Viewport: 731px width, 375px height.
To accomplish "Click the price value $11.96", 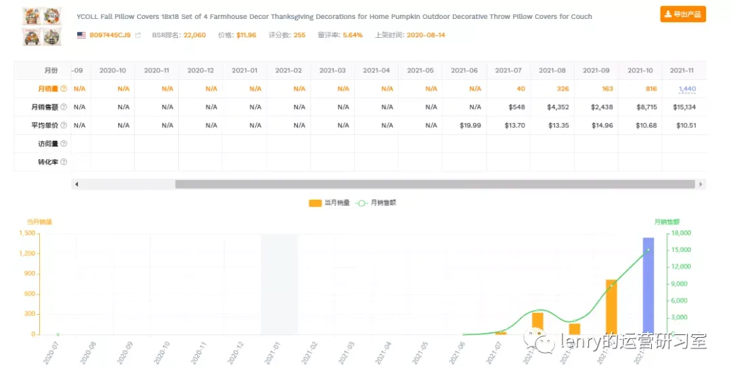I will tap(246, 35).
